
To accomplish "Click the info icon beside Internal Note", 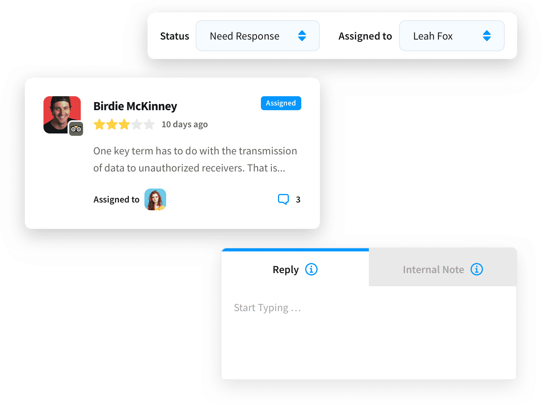I will [477, 269].
